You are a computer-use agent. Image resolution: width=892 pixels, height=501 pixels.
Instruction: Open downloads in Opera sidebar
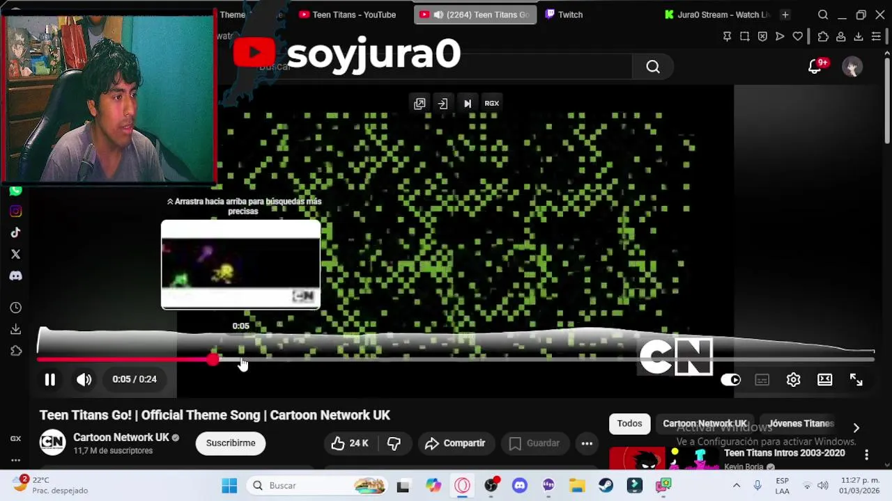point(15,329)
